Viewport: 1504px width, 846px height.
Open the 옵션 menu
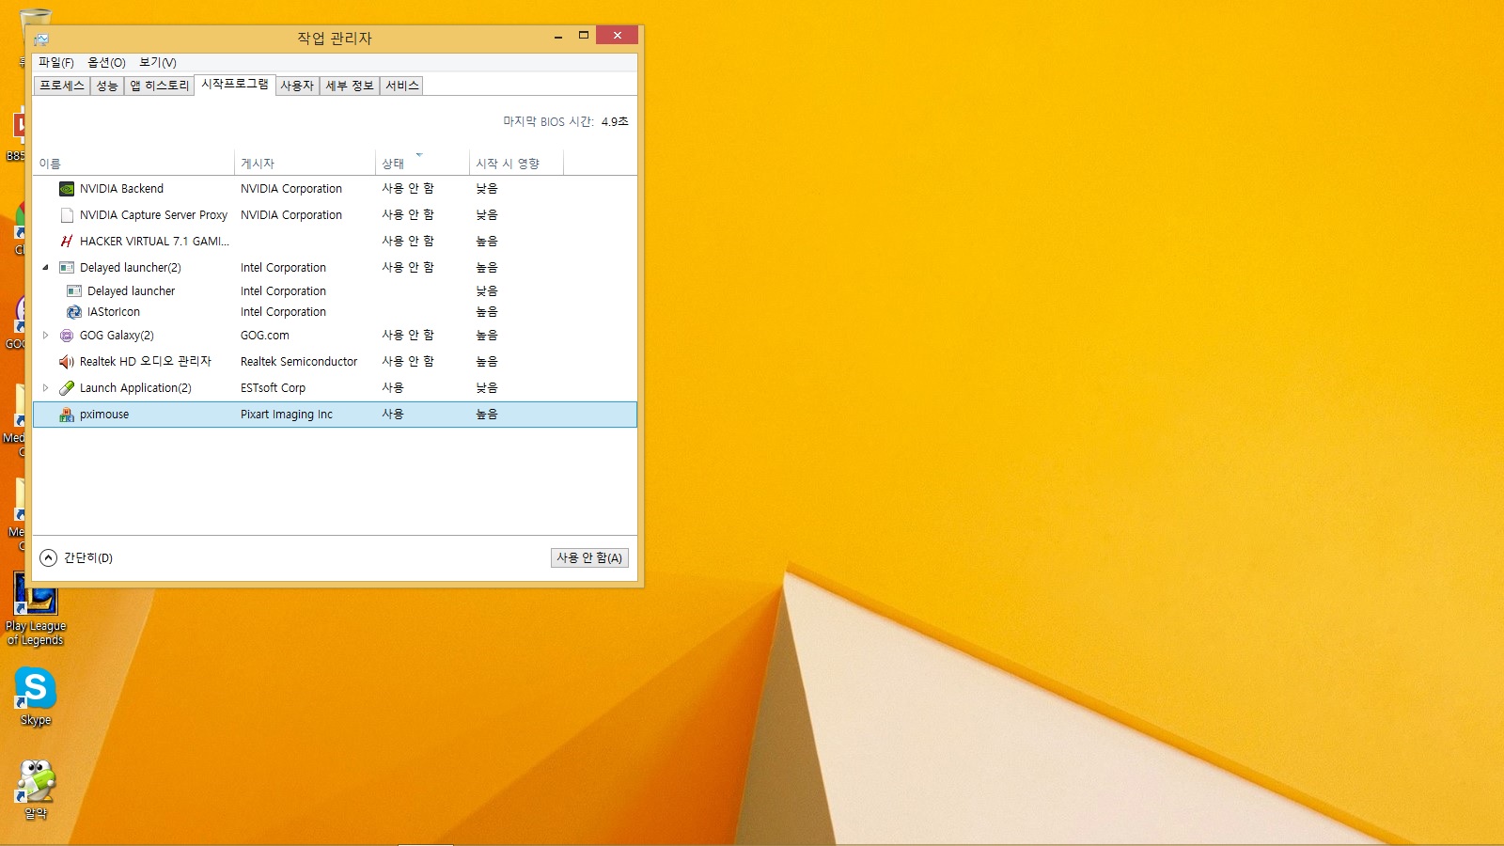point(106,63)
